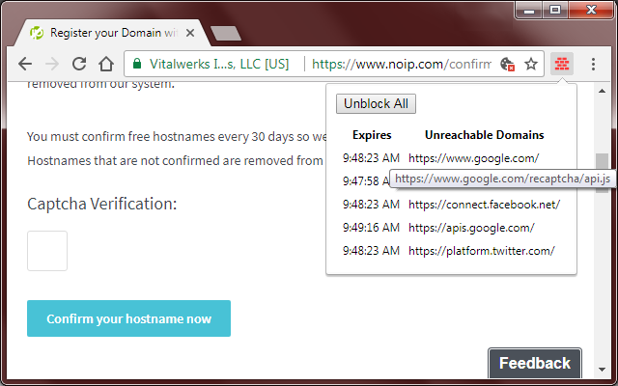618x386 pixels.
Task: Click page scrollbar down arrow
Action: pyautogui.click(x=602, y=370)
